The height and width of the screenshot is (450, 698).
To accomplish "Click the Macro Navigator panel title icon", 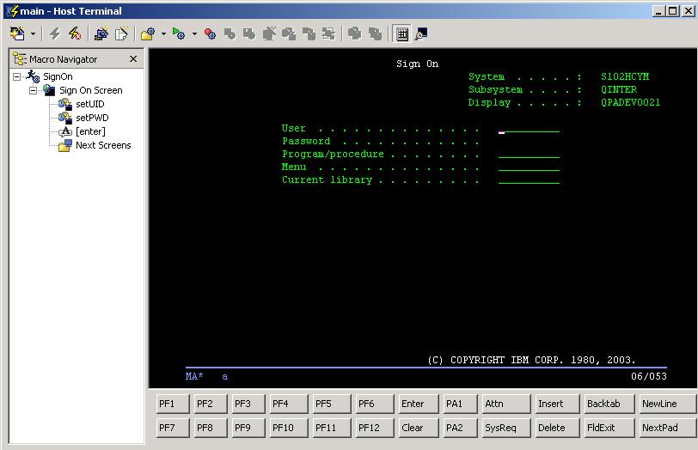I will click(x=20, y=58).
